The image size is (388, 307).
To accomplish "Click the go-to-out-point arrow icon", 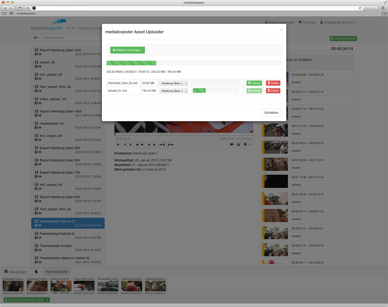I will (171, 145).
